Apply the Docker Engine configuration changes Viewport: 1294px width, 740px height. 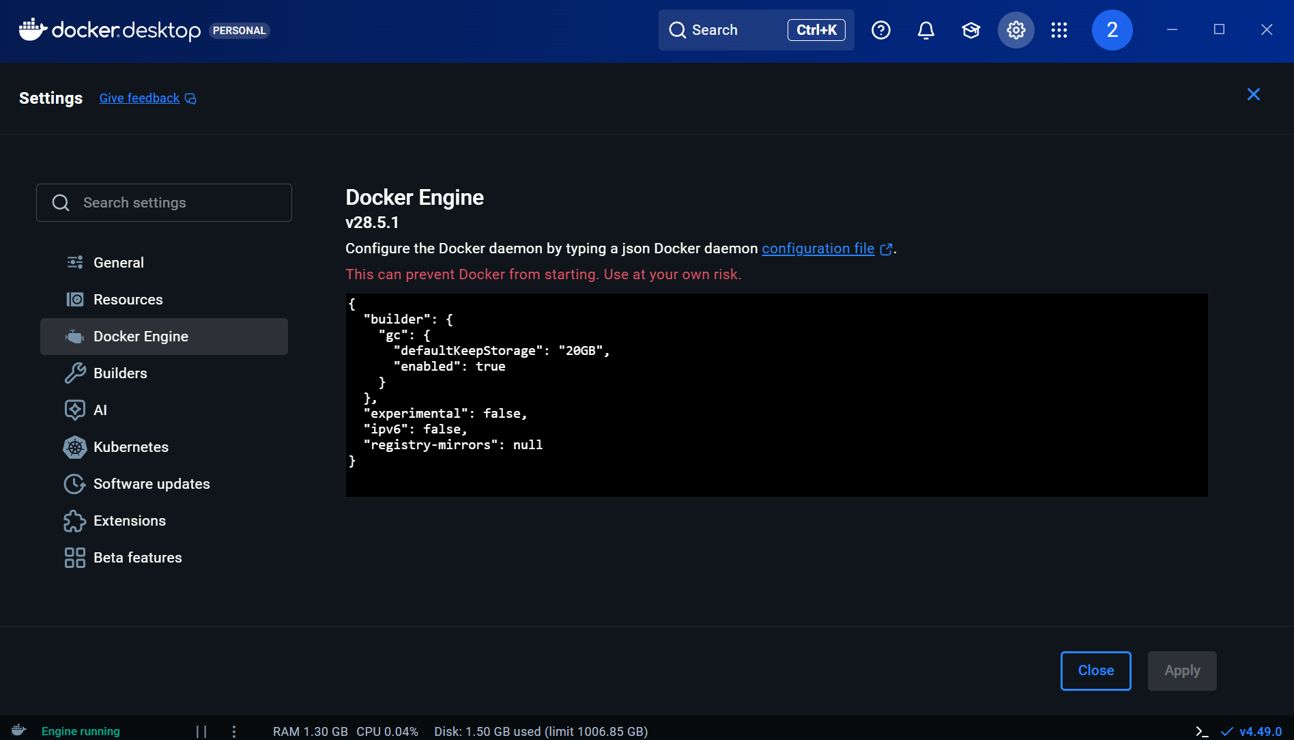click(1181, 670)
